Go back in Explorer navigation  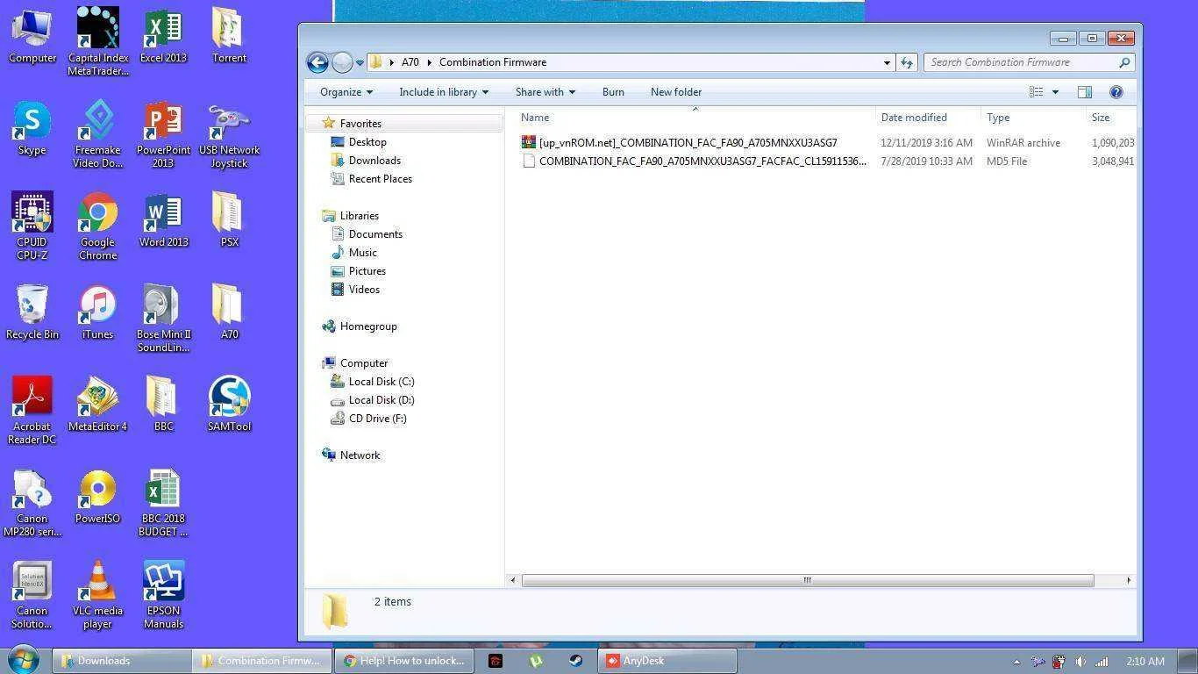[x=317, y=62]
